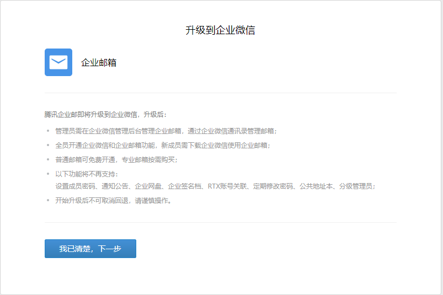Select the bullet text starting with 全员开通企业微信

(x=163, y=146)
